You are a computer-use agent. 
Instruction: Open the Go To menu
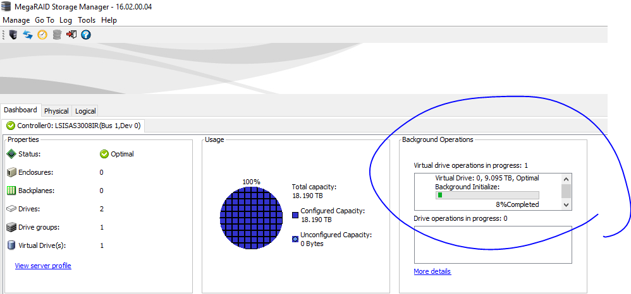point(44,20)
